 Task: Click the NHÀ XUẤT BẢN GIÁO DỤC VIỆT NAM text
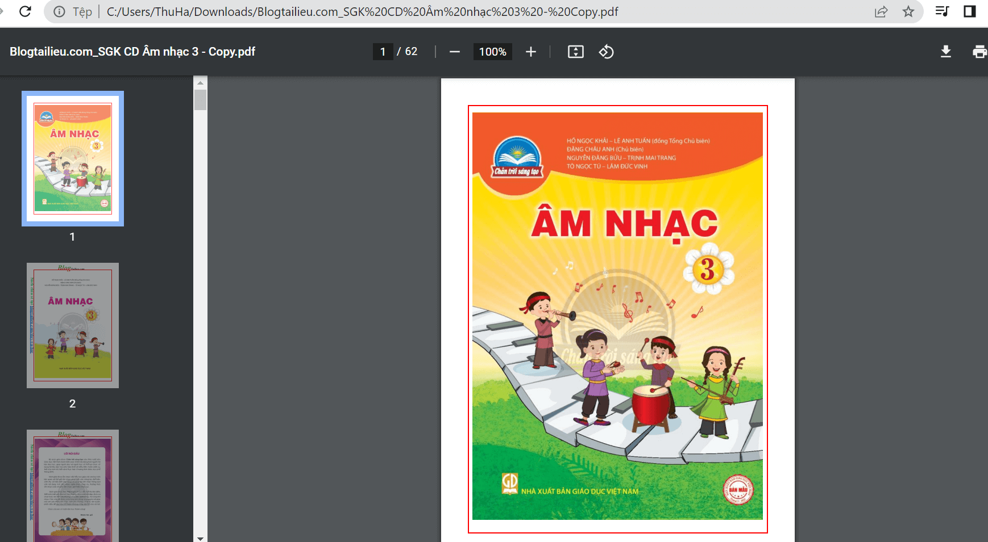point(580,491)
